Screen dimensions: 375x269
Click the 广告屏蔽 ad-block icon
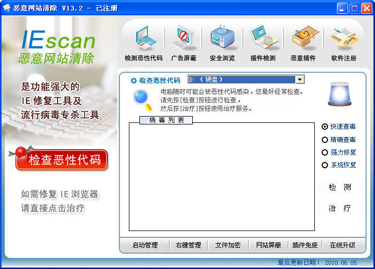click(x=183, y=37)
